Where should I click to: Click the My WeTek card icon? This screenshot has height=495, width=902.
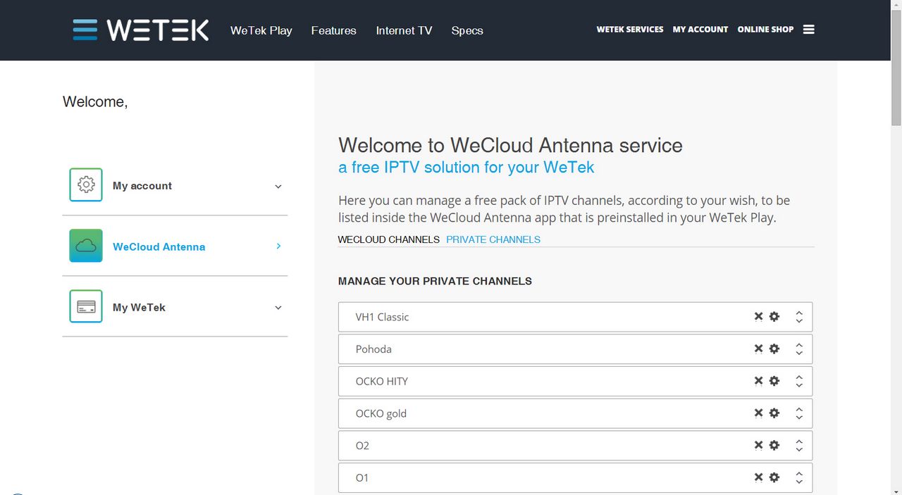(x=86, y=306)
